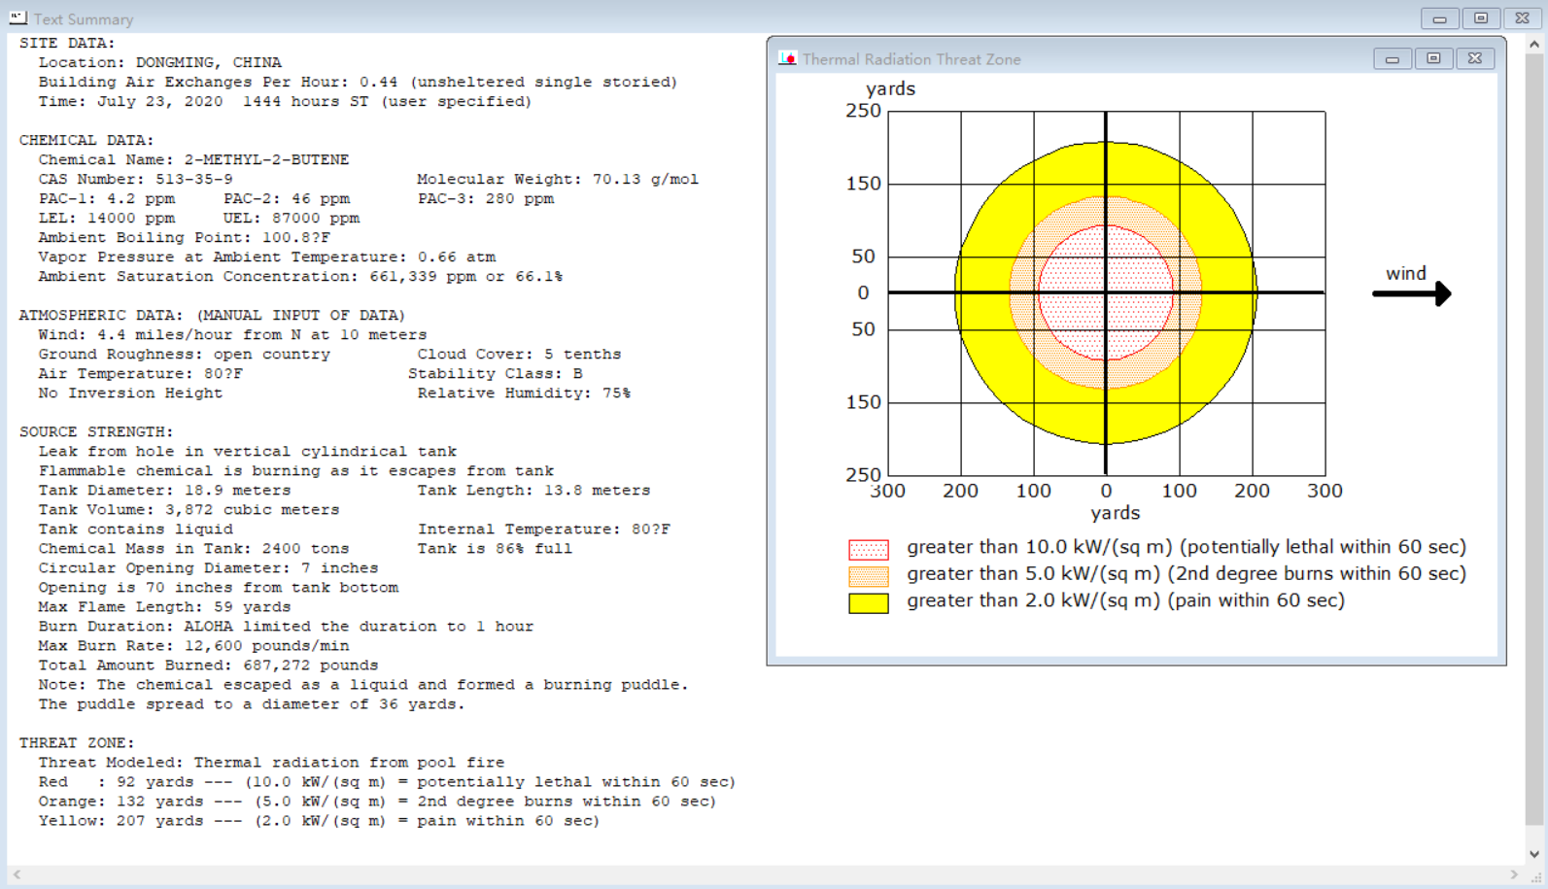
Task: Click 'Ambient Boiling Point' line
Action: tap(185, 237)
